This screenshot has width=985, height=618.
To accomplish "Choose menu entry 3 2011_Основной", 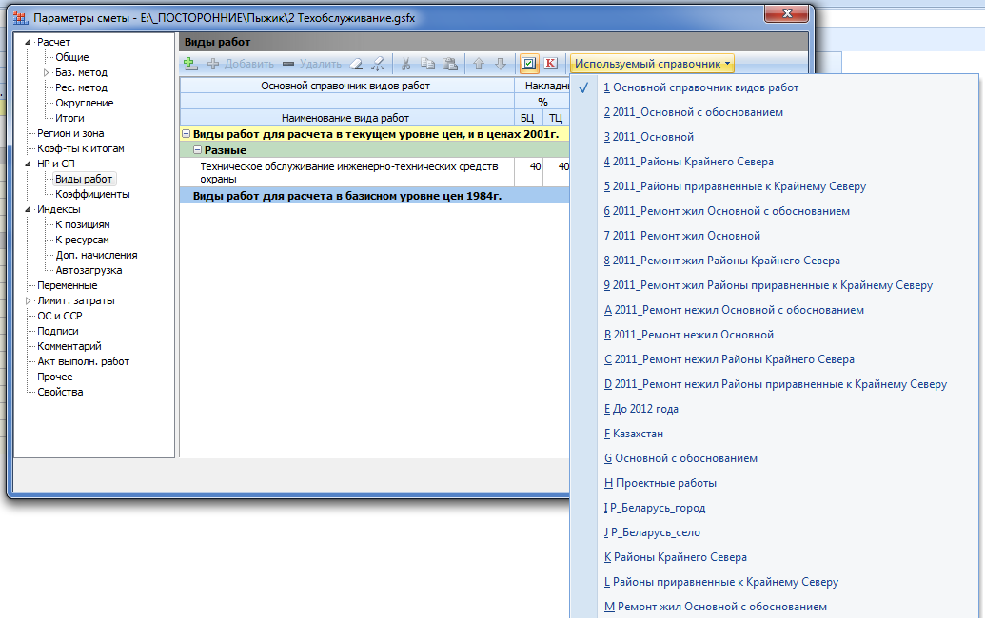I will point(649,137).
